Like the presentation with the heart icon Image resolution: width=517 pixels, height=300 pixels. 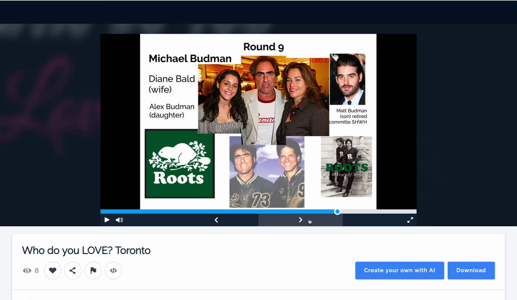pos(53,270)
